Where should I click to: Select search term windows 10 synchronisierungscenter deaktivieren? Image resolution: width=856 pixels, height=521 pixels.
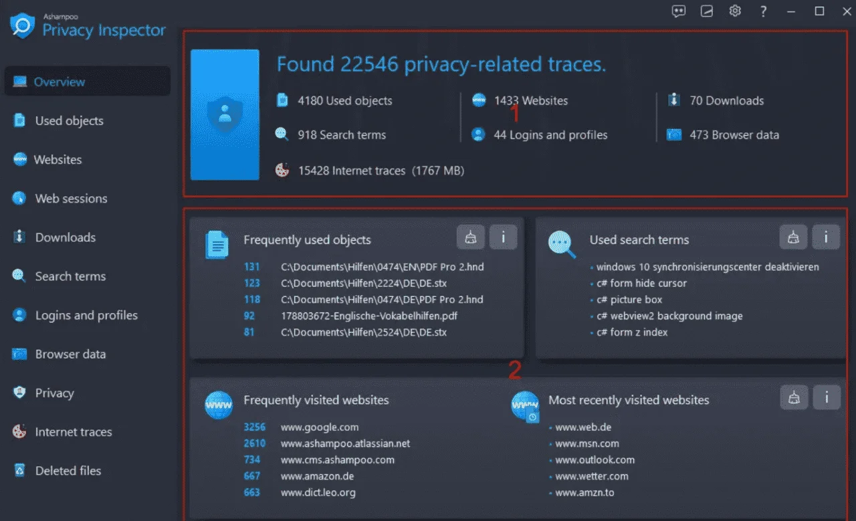(708, 267)
